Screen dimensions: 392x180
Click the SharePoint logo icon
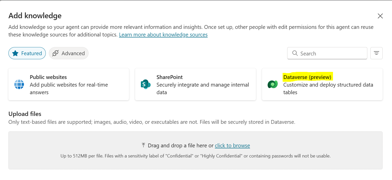click(x=146, y=84)
